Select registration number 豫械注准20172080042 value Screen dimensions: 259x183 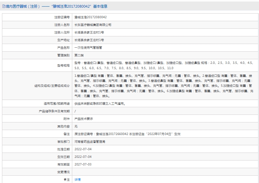(x=90, y=17)
